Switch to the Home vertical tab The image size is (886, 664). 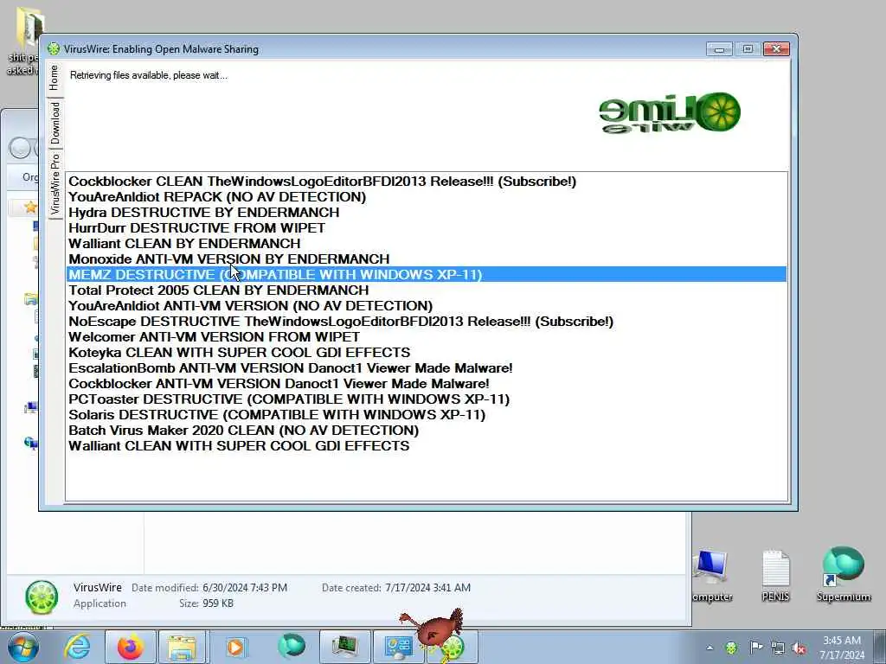click(x=55, y=78)
